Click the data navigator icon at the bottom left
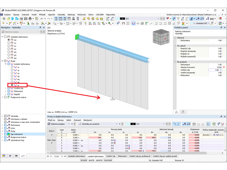Image resolution: width=227 pixels, height=170 pixels. [4, 156]
